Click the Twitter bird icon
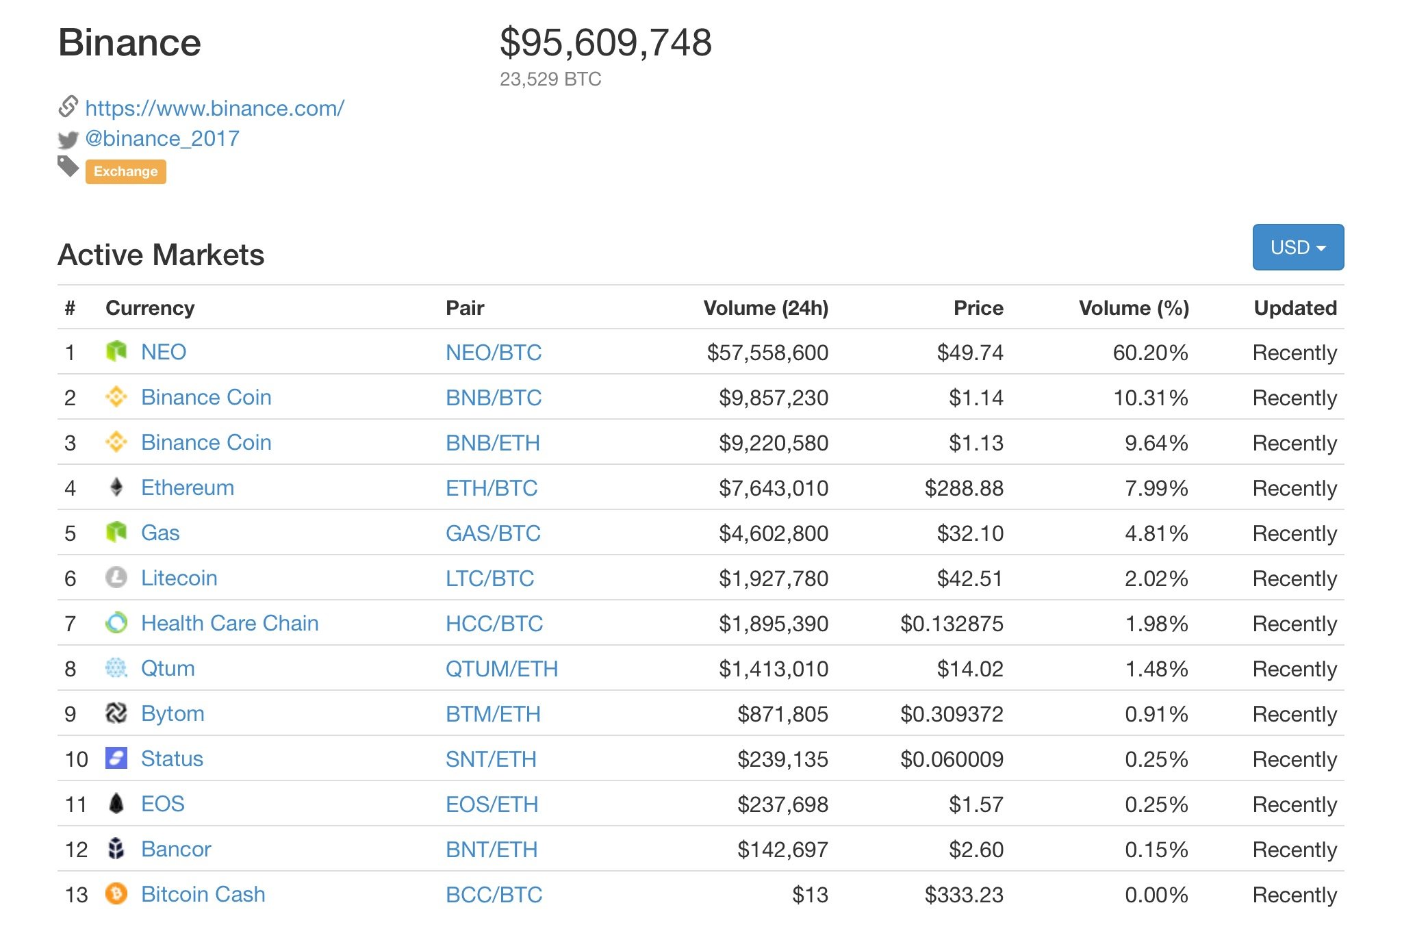The height and width of the screenshot is (940, 1402). [68, 140]
